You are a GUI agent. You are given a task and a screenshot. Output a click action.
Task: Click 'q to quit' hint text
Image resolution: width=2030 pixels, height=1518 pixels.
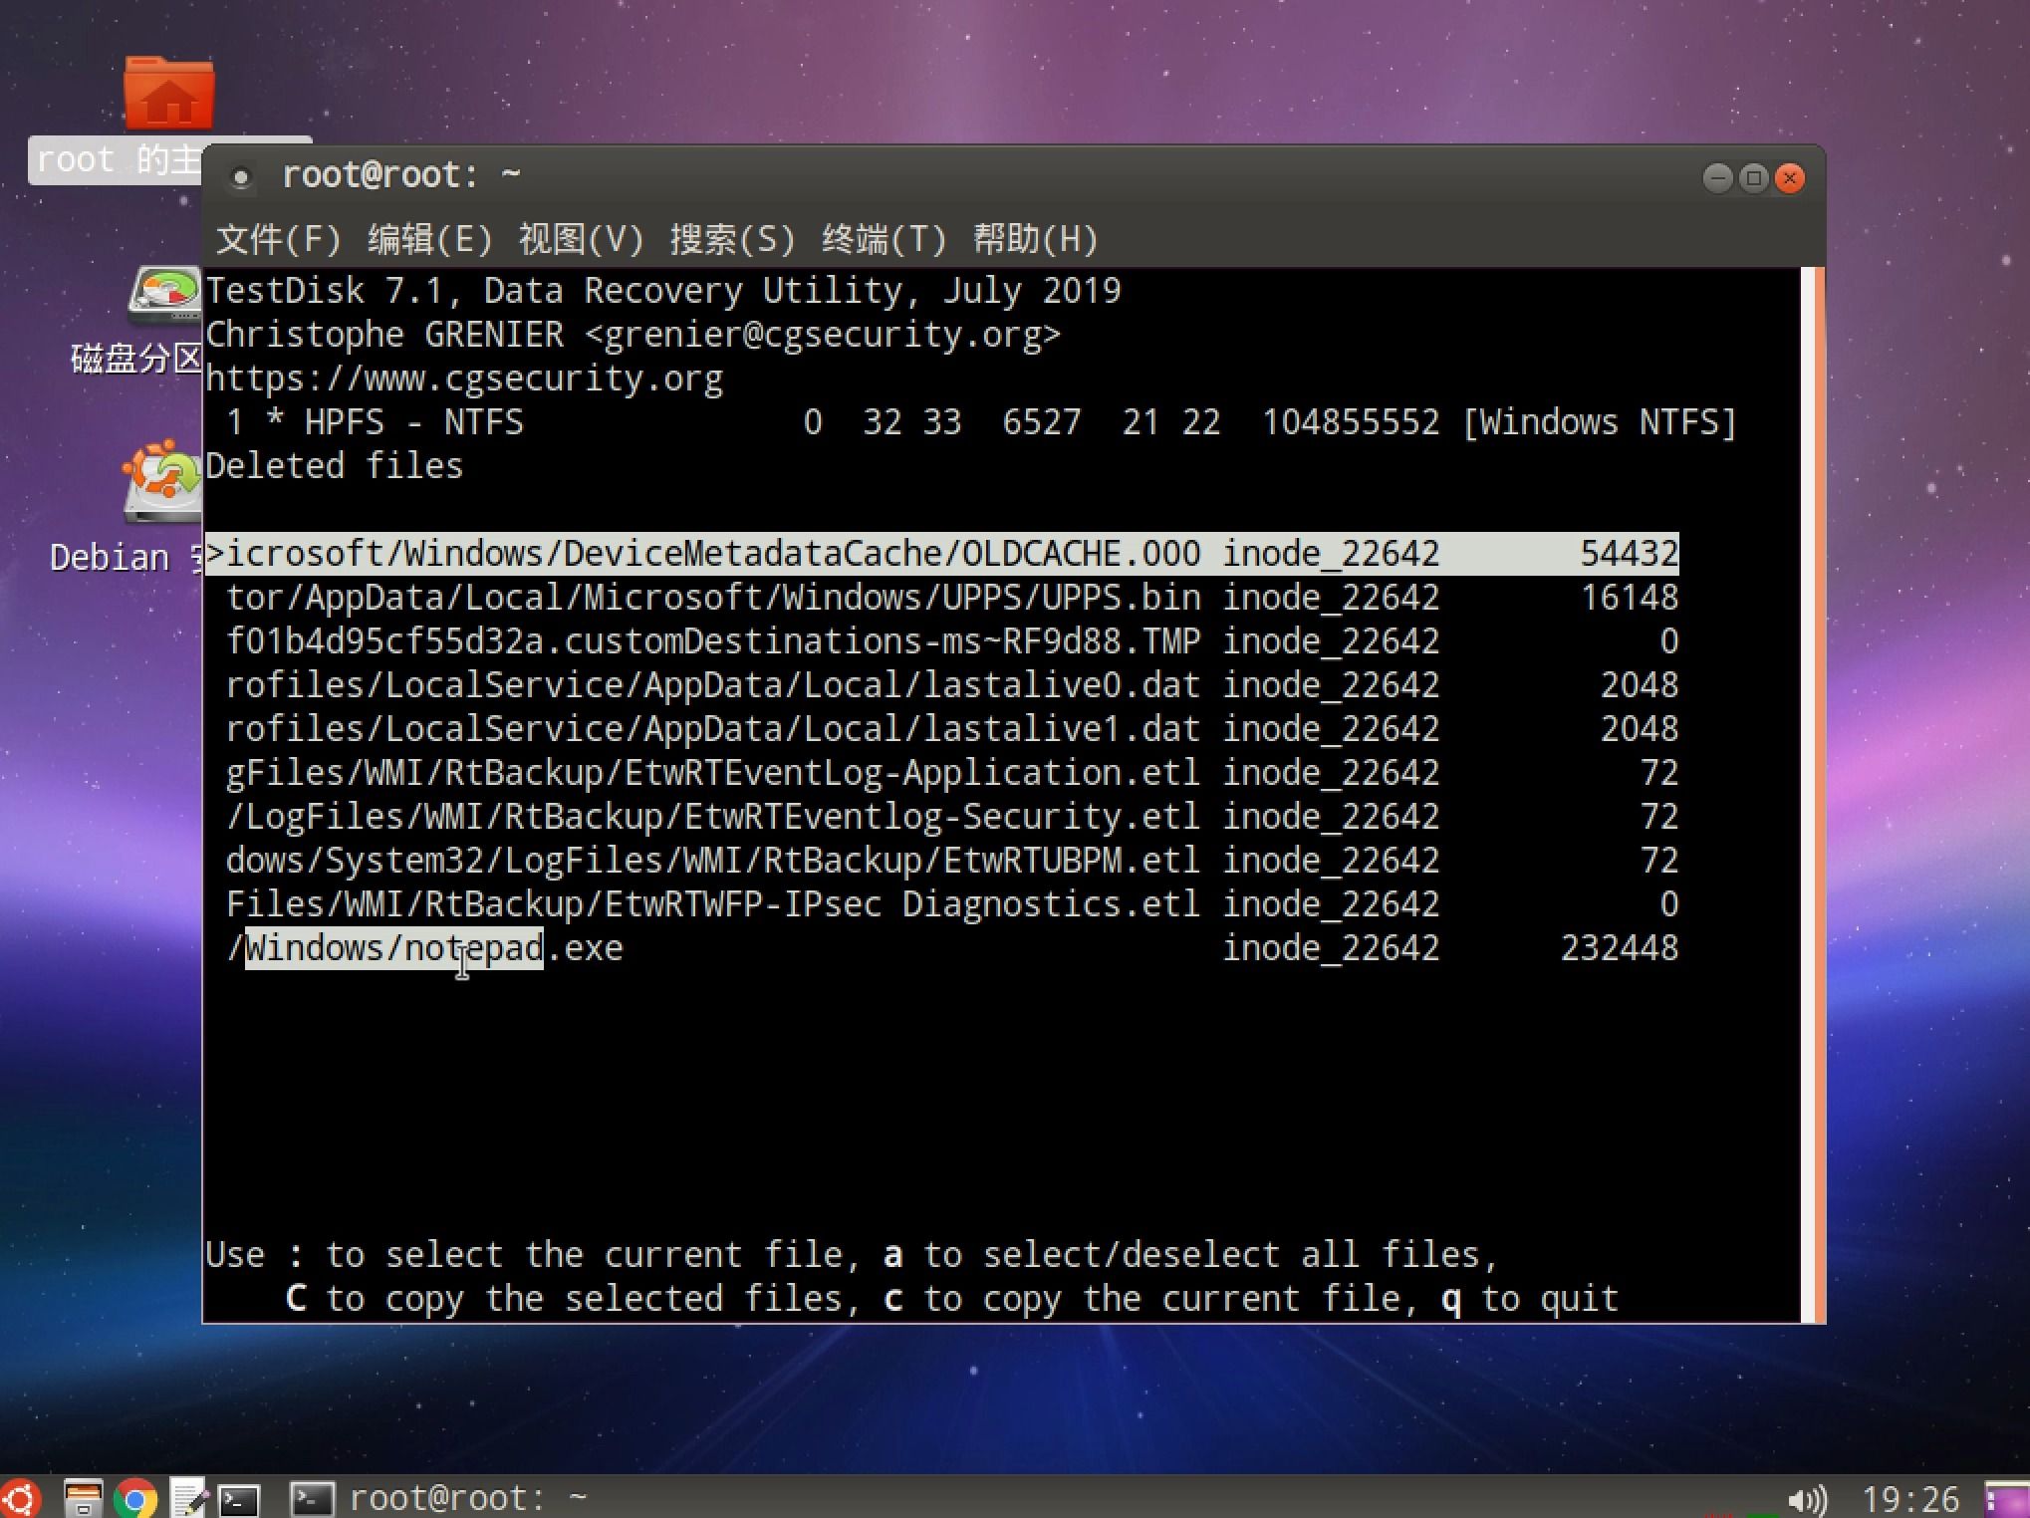click(1530, 1299)
